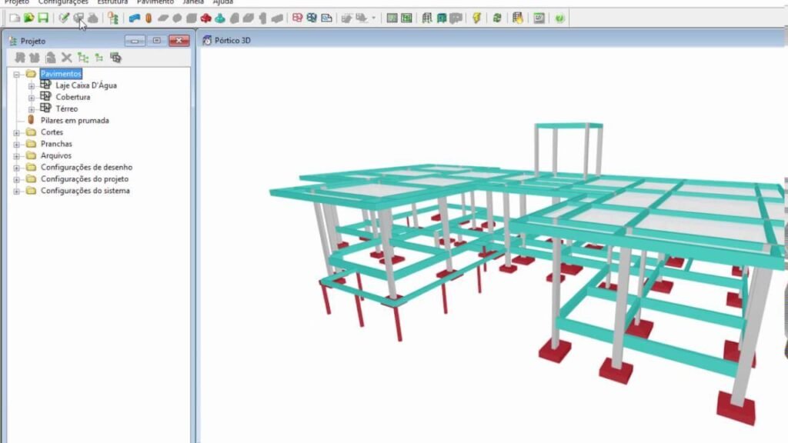Click the X delete icon in Projeto panel
Screen dimensions: 788x443
coord(66,58)
